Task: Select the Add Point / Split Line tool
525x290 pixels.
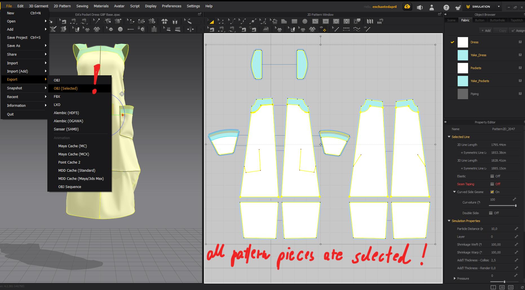Action: [x=253, y=21]
